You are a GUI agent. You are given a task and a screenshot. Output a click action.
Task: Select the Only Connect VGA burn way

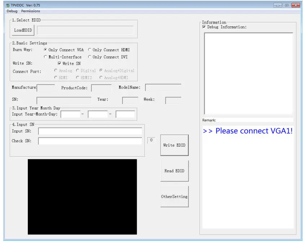click(45, 50)
